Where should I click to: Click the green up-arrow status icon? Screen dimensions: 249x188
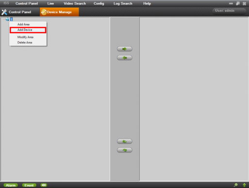[244, 185]
